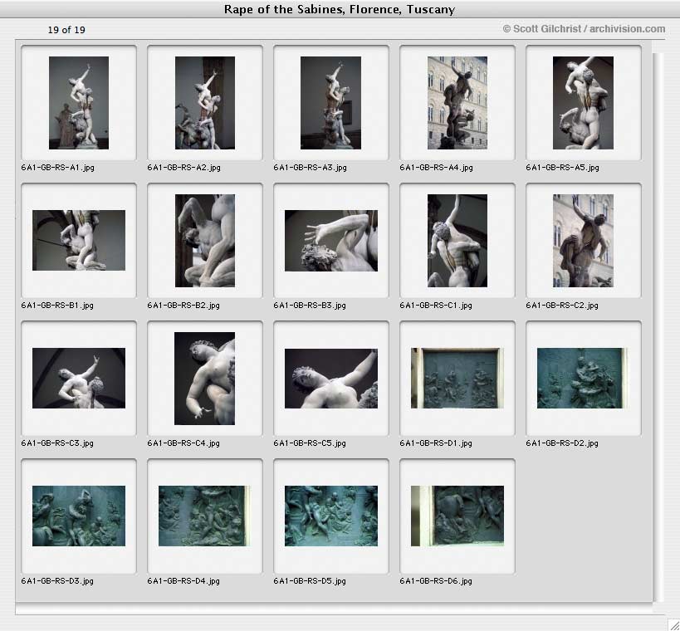Open the hand detail thumbnail 6A1-GB-RS-B3.jpg
Screen dimensions: 680x631
(x=331, y=241)
